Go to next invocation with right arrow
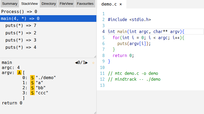 click(x=87, y=63)
